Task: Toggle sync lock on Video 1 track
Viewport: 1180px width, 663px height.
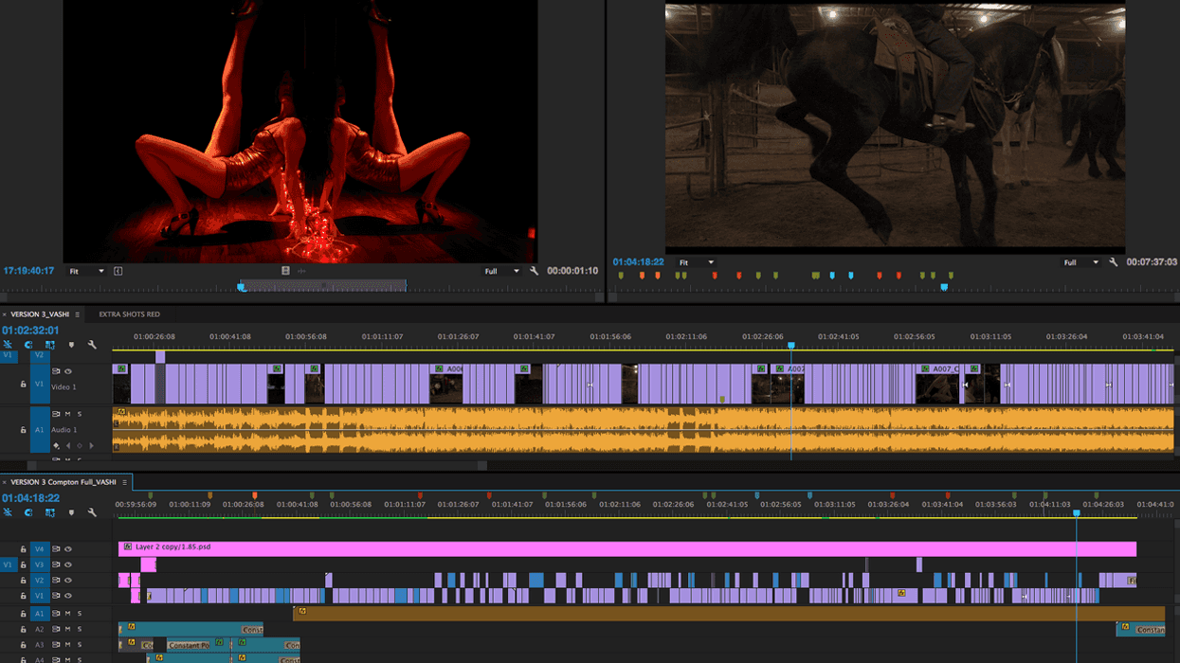Action: tap(56, 371)
